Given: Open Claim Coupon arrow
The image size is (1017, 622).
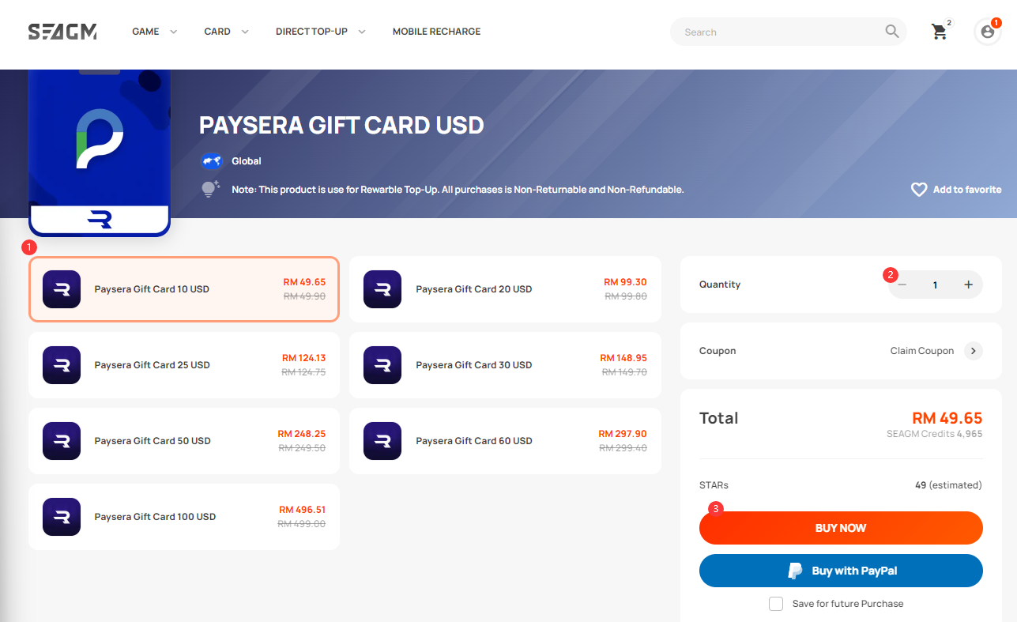Looking at the screenshot, I should coord(973,351).
